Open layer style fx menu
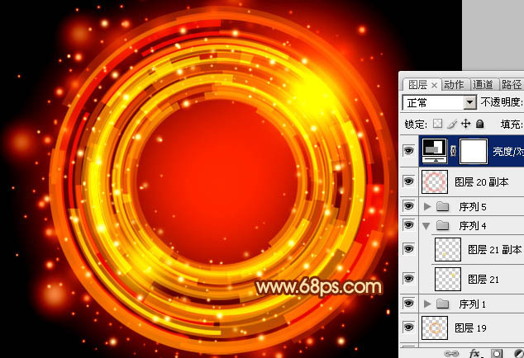 point(475,352)
